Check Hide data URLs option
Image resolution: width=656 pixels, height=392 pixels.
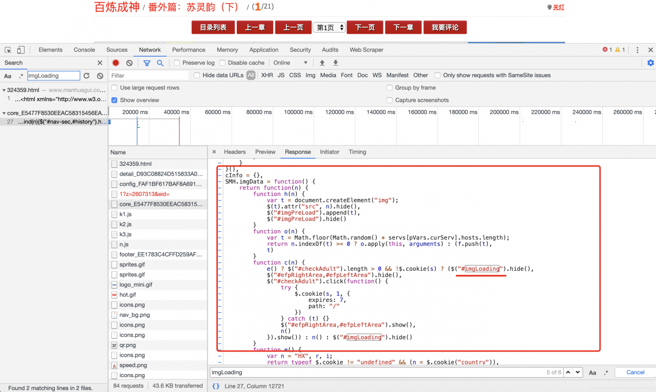(197, 75)
